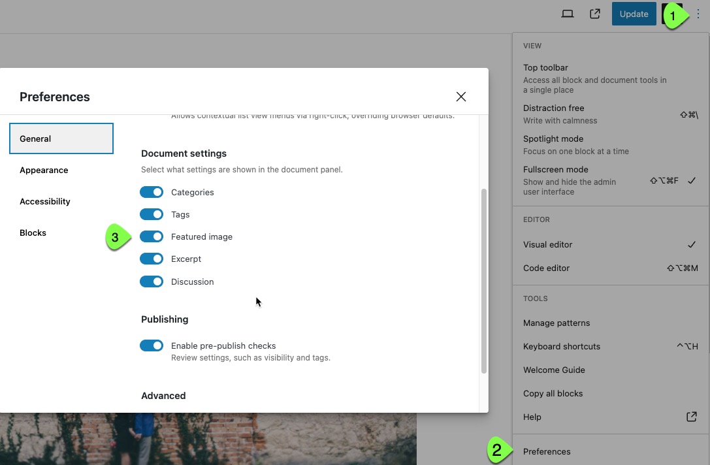
Task: Click the Advanced section heading
Action: tap(163, 396)
